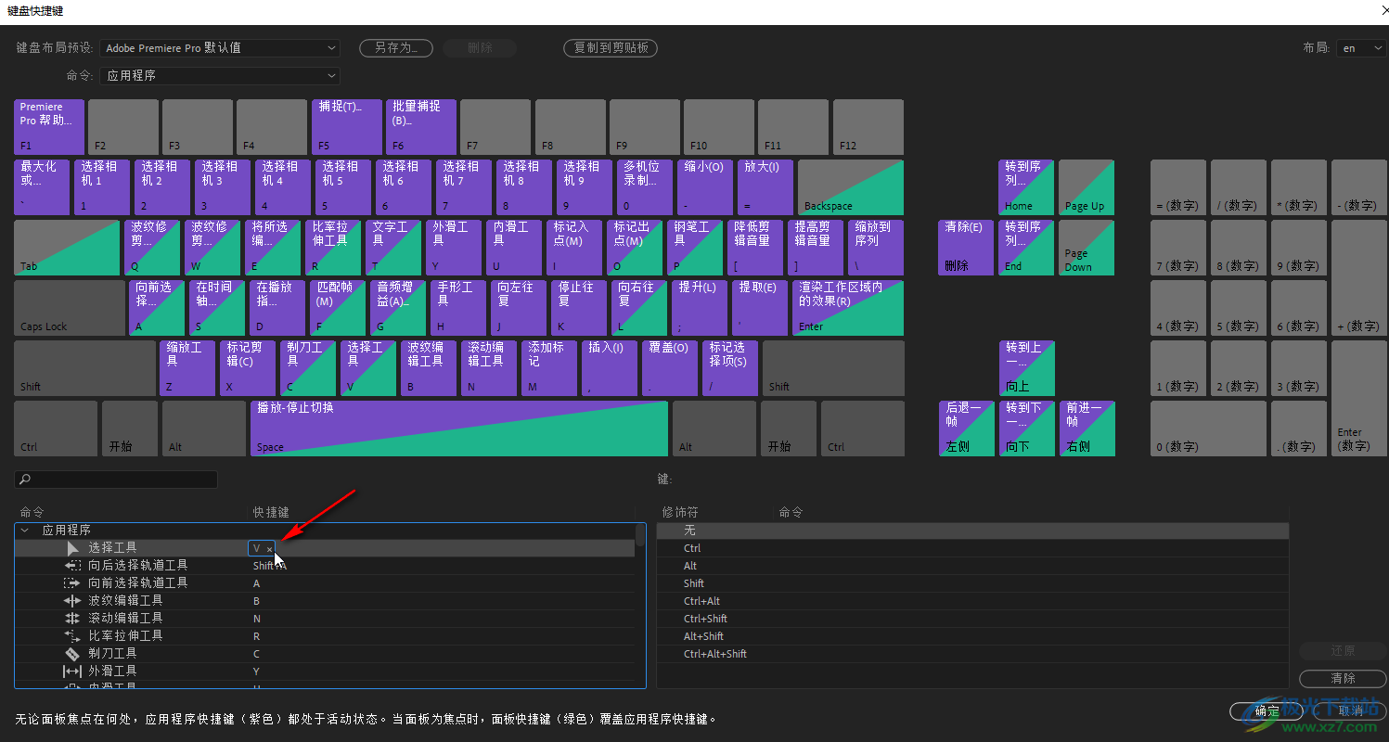Click the 复制到剪贴板 button
This screenshot has width=1389, height=742.
click(x=611, y=48)
